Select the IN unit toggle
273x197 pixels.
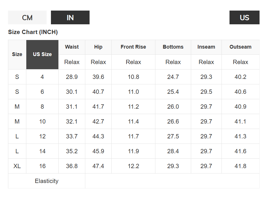click(x=70, y=17)
